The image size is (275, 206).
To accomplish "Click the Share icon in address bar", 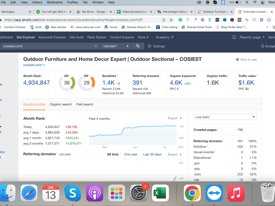I will click(164, 20).
